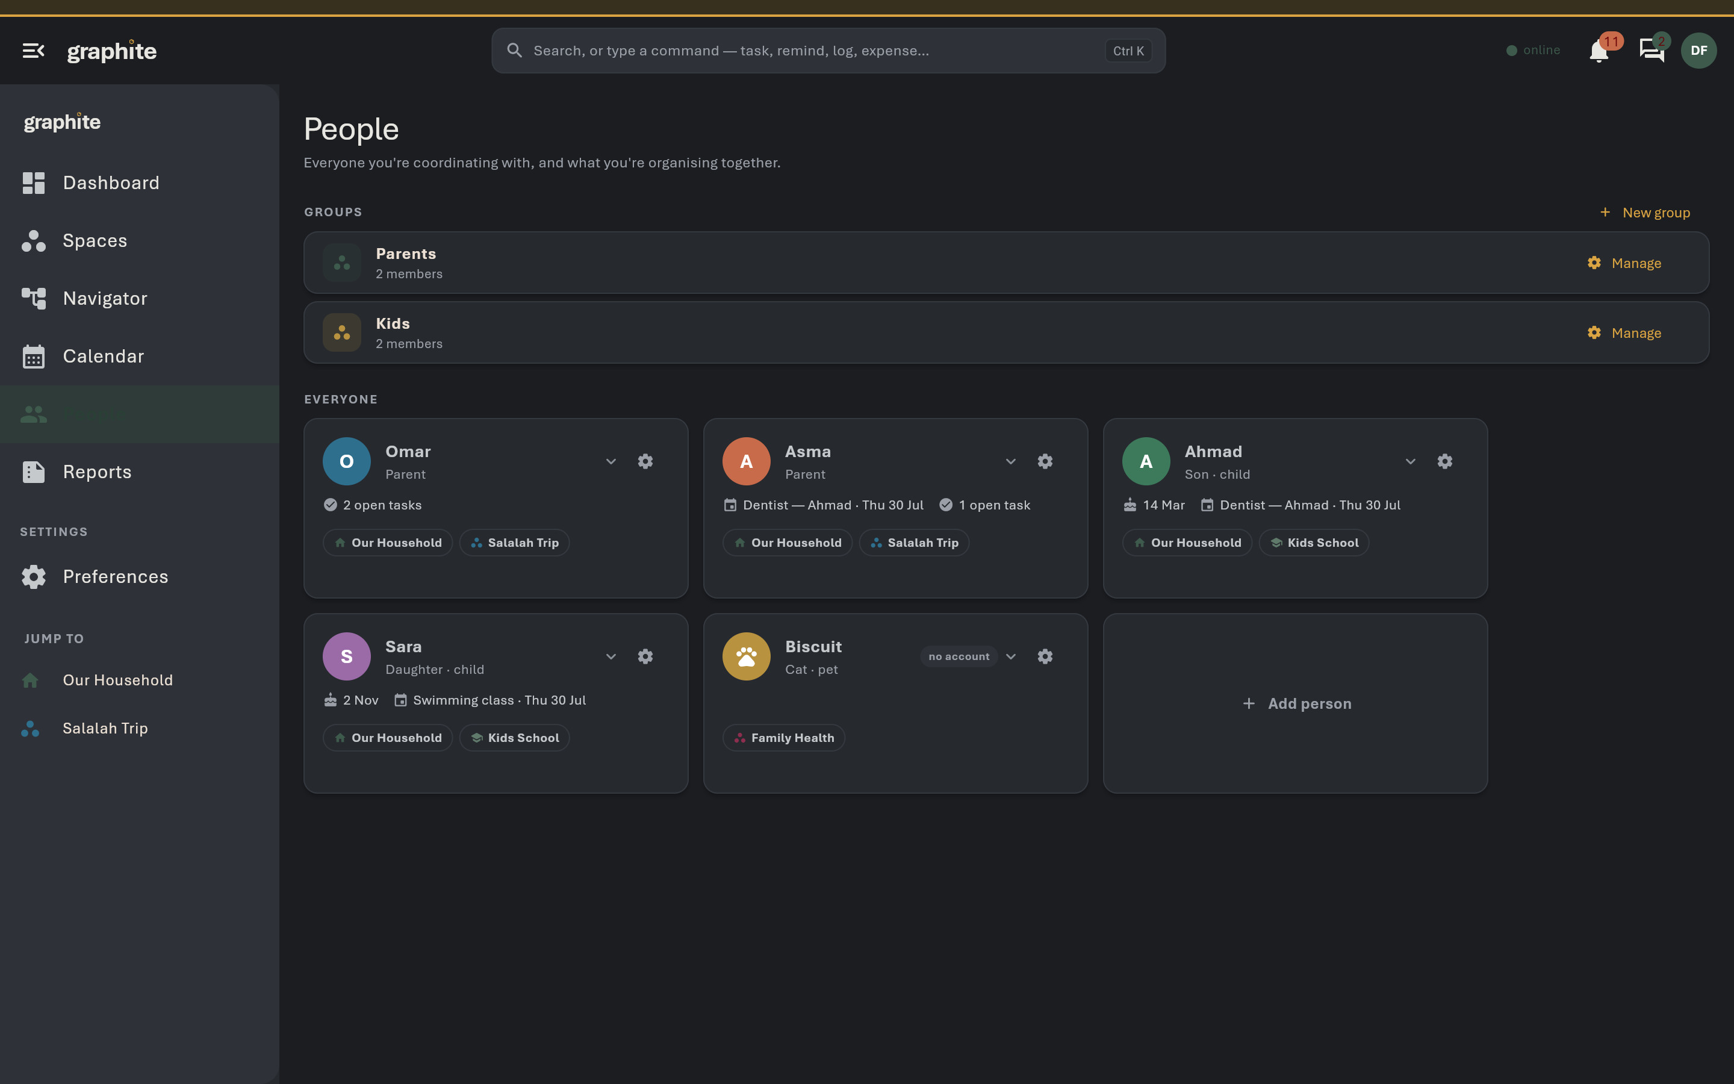This screenshot has width=1734, height=1084.
Task: Click Sara's Our Household tag
Action: tap(388, 738)
